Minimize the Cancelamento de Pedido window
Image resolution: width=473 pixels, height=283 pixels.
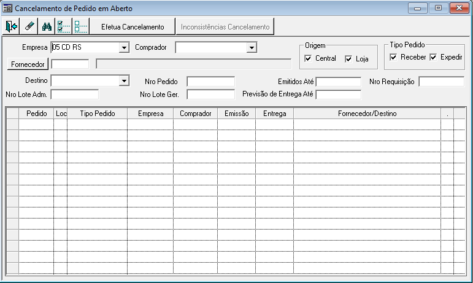(x=418, y=8)
